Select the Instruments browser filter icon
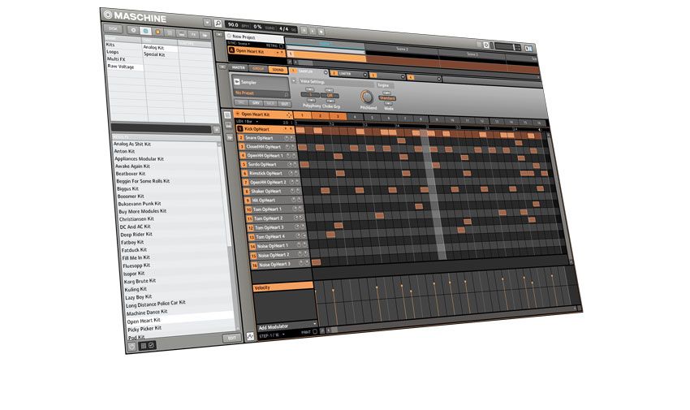The image size is (690, 410). point(181,33)
